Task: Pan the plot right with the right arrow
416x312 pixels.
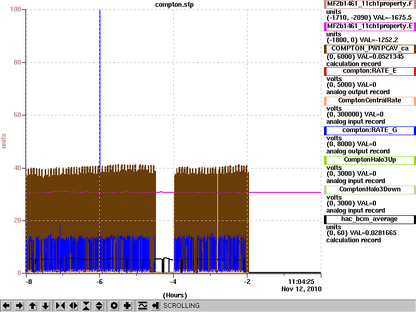Action: (19, 306)
